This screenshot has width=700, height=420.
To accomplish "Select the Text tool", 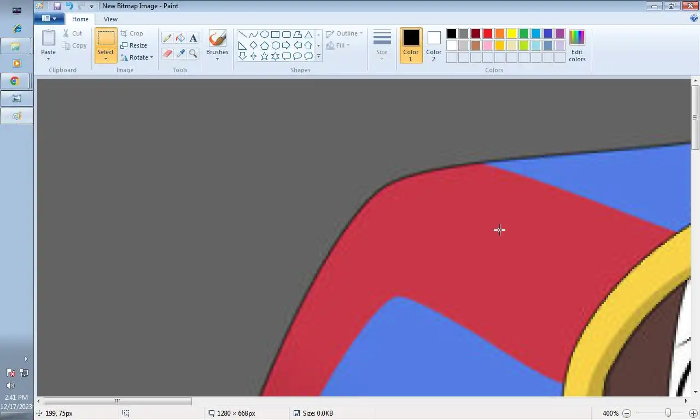I will (x=193, y=38).
